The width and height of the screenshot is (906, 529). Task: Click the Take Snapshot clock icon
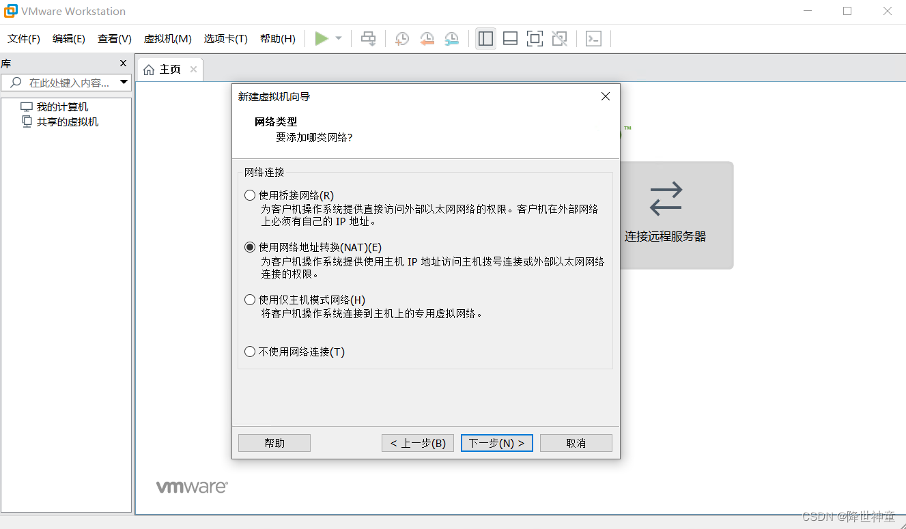click(x=402, y=39)
